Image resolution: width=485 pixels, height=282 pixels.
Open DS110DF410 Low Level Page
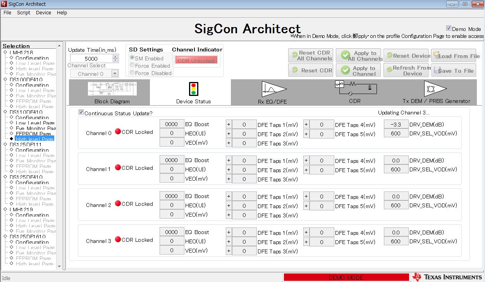click(x=35, y=123)
